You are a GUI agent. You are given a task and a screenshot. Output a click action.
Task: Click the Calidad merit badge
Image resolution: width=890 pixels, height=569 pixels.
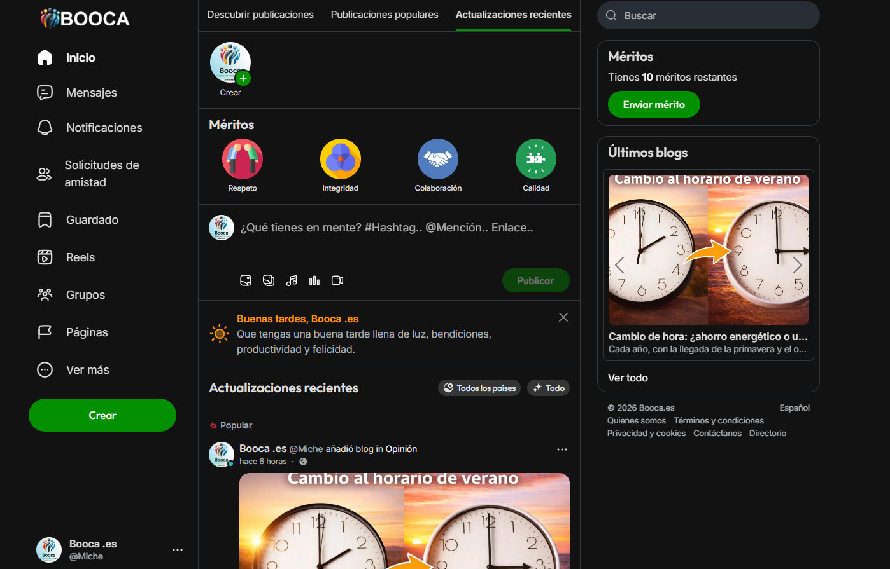coord(536,159)
